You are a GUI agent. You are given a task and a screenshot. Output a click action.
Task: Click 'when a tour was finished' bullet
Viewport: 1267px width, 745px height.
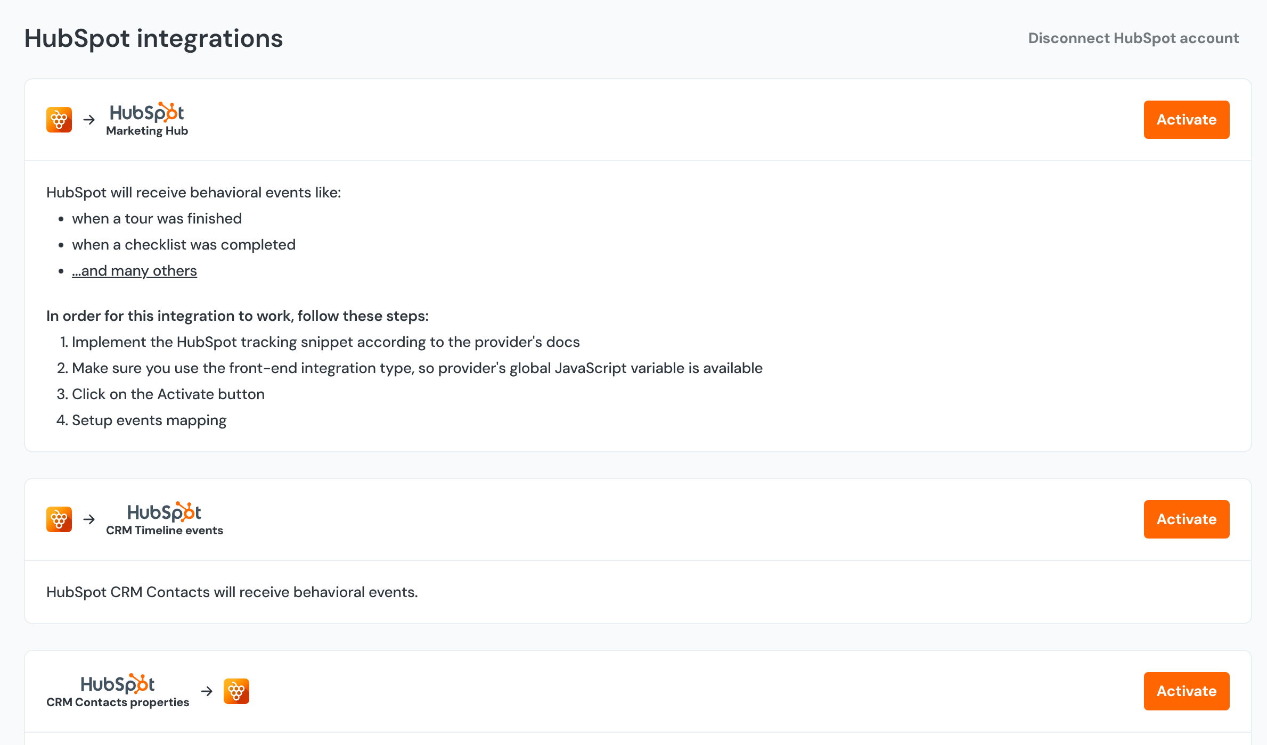point(157,219)
